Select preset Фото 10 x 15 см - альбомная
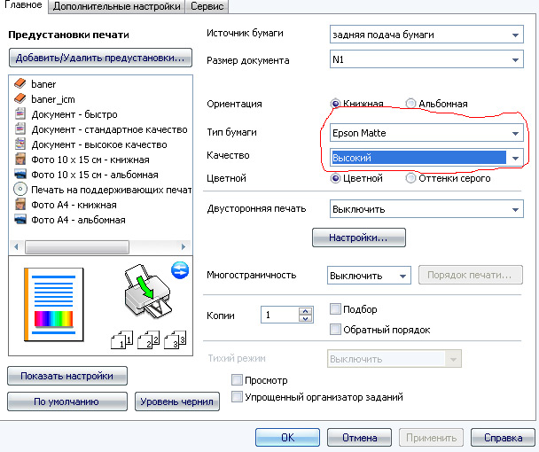The image size is (539, 452). tap(95, 175)
